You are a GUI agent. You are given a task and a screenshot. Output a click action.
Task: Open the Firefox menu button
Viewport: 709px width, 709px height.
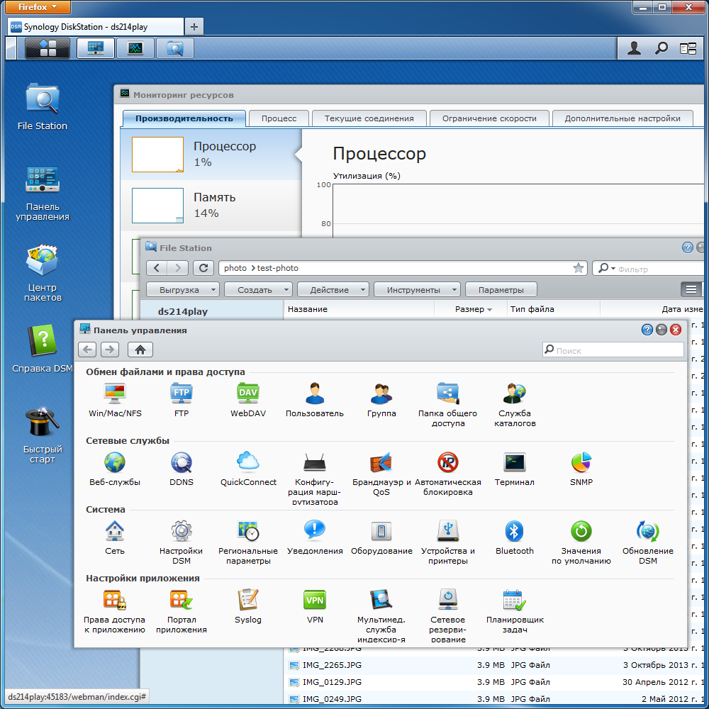coord(38,7)
